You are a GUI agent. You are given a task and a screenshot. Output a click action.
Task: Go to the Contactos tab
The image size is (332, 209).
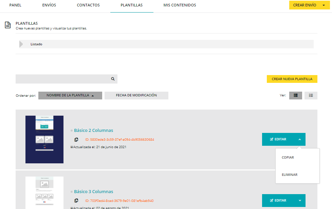click(88, 5)
